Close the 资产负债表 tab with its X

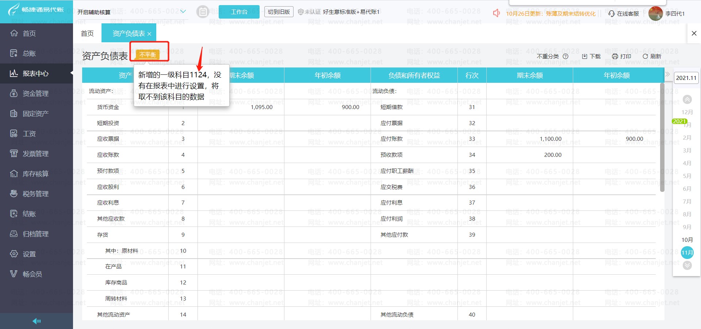point(149,34)
